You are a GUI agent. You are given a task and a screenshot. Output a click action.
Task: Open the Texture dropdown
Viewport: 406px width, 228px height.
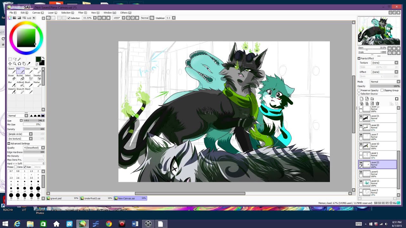click(x=396, y=63)
